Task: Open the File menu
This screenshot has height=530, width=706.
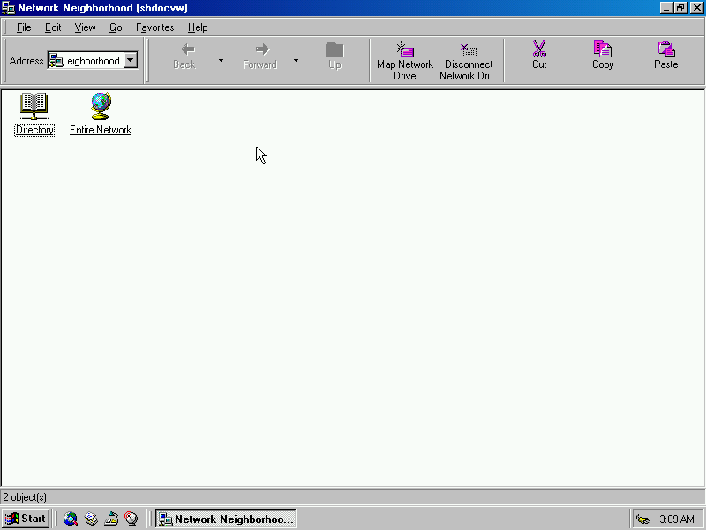Action: (24, 27)
